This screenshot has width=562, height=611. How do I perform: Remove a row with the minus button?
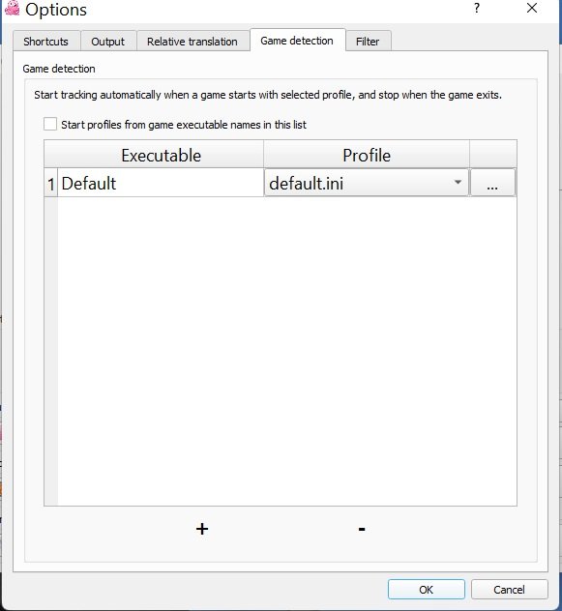pos(362,529)
